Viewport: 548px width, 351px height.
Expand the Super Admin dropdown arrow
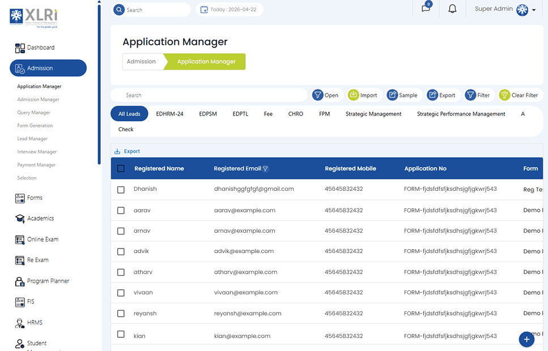click(x=534, y=10)
